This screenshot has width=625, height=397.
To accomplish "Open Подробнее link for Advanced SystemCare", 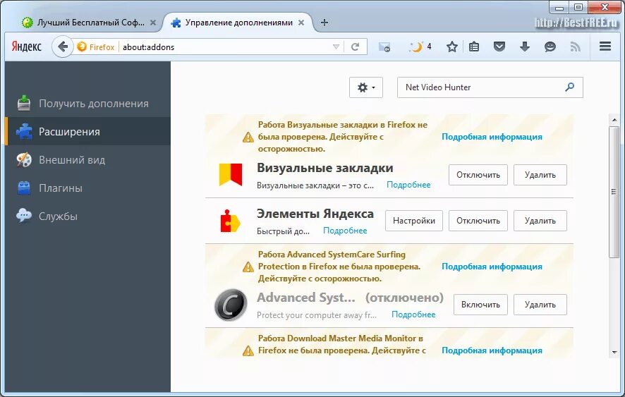I will pyautogui.click(x=413, y=314).
